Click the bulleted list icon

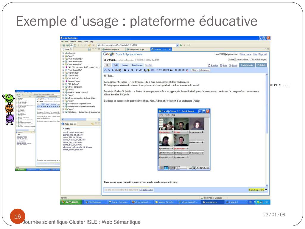click(161, 70)
